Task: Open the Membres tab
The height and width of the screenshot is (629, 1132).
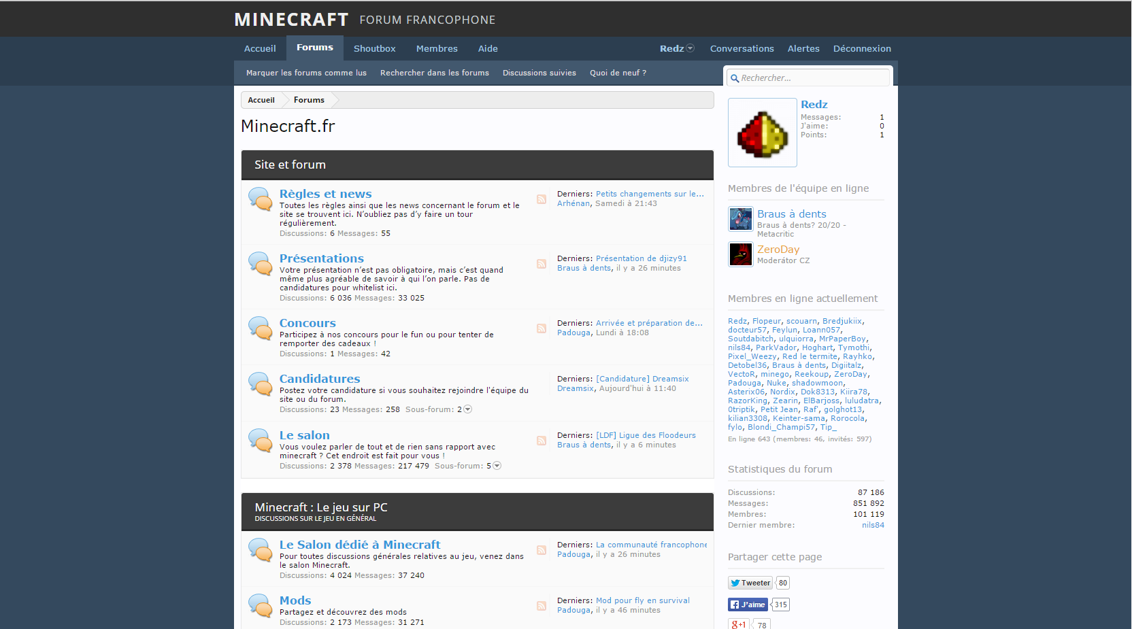Action: point(437,48)
